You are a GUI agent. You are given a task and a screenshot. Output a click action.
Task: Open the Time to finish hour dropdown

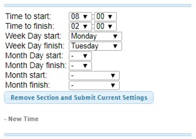click(80, 27)
